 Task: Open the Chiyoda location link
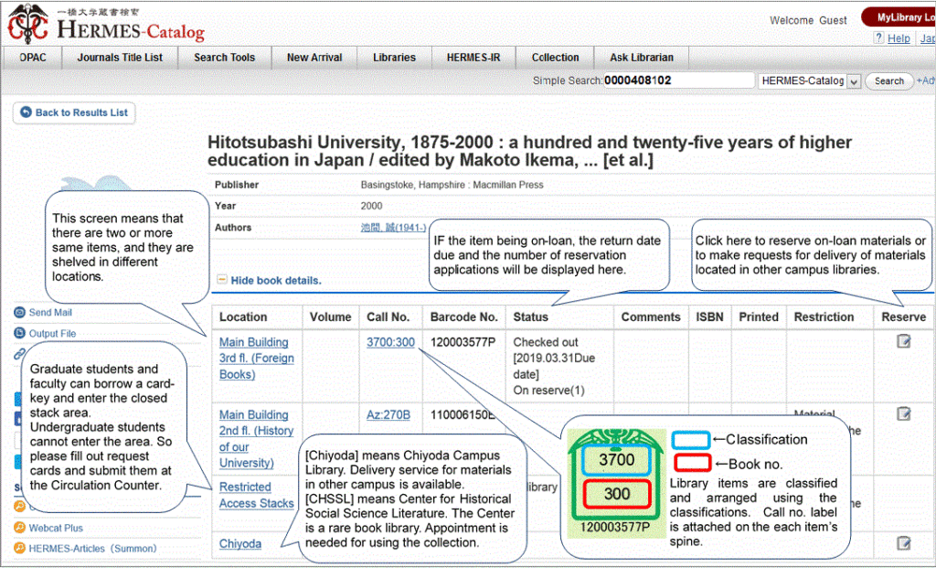pos(240,543)
